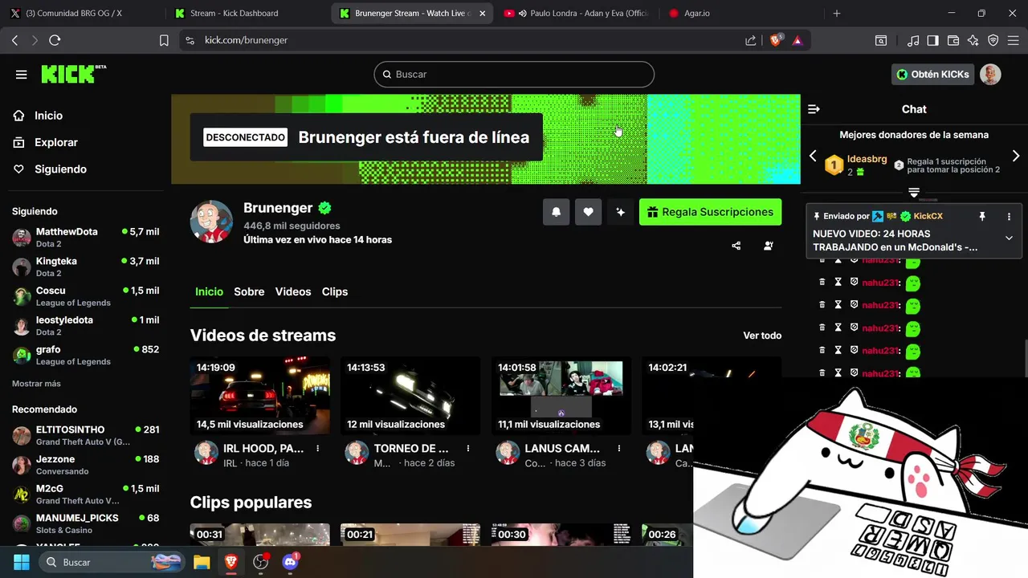Image resolution: width=1028 pixels, height=578 pixels.
Task: Enable notifications with the bell icon
Action: coord(556,212)
